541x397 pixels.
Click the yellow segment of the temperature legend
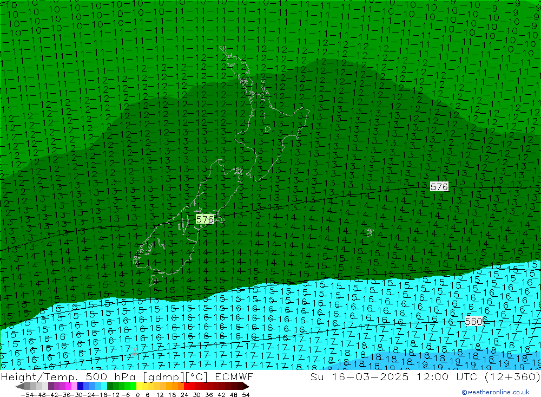coord(140,386)
